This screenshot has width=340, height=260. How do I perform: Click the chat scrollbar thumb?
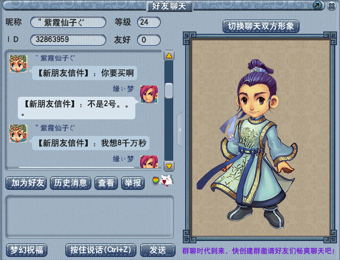169,91
